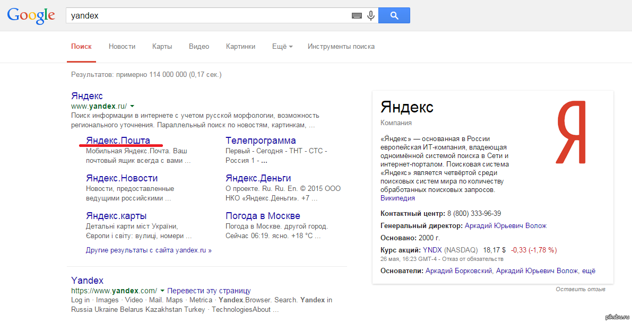Click the www.yandex.ru/ green URL
The height and width of the screenshot is (323, 632).
click(99, 106)
